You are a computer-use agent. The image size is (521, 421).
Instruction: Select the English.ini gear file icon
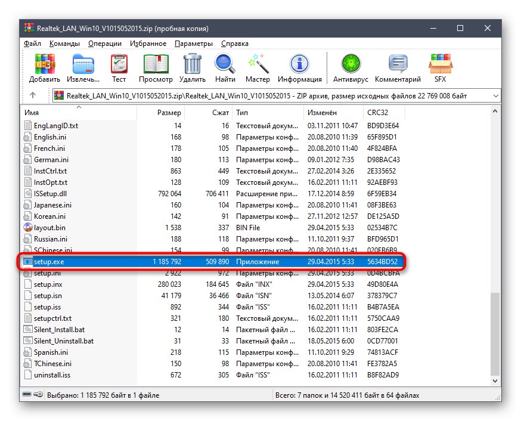coord(28,137)
